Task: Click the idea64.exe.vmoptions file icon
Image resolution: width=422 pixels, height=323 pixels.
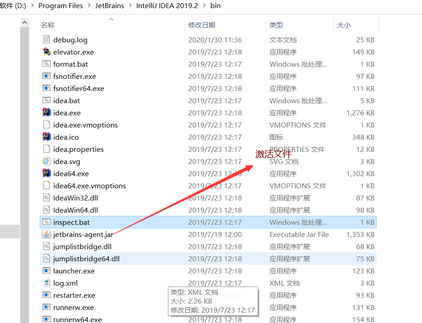Action: click(46, 185)
